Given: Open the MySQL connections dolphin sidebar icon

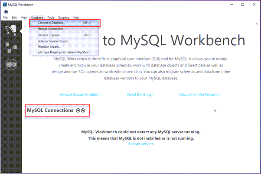Looking at the screenshot, I should coord(10,30).
